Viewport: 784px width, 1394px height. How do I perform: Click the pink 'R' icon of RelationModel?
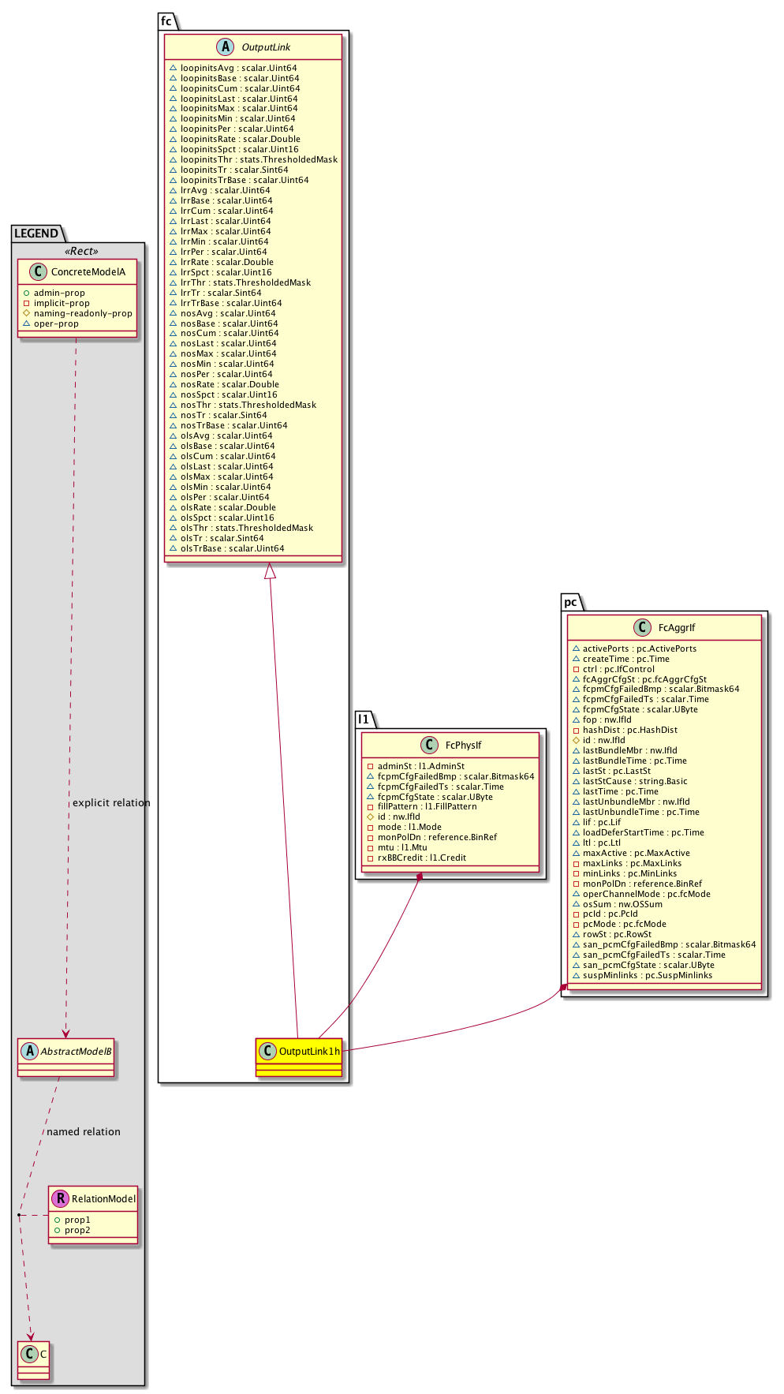(60, 1198)
